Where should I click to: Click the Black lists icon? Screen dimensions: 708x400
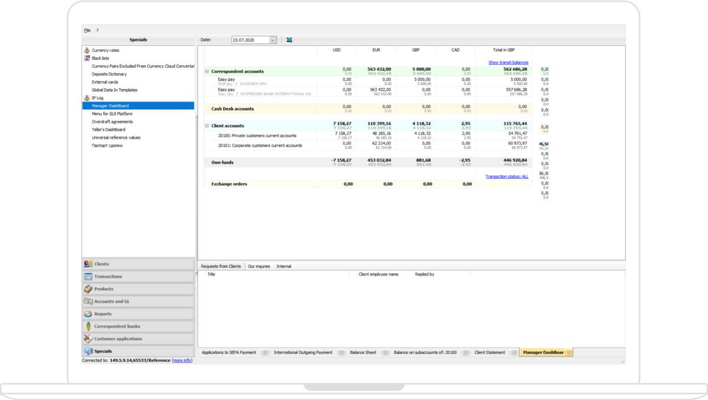86,58
